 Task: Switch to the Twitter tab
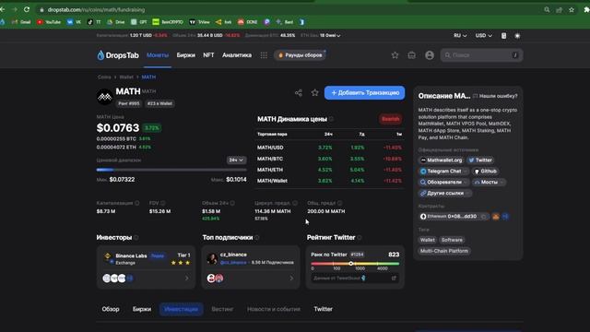324,309
